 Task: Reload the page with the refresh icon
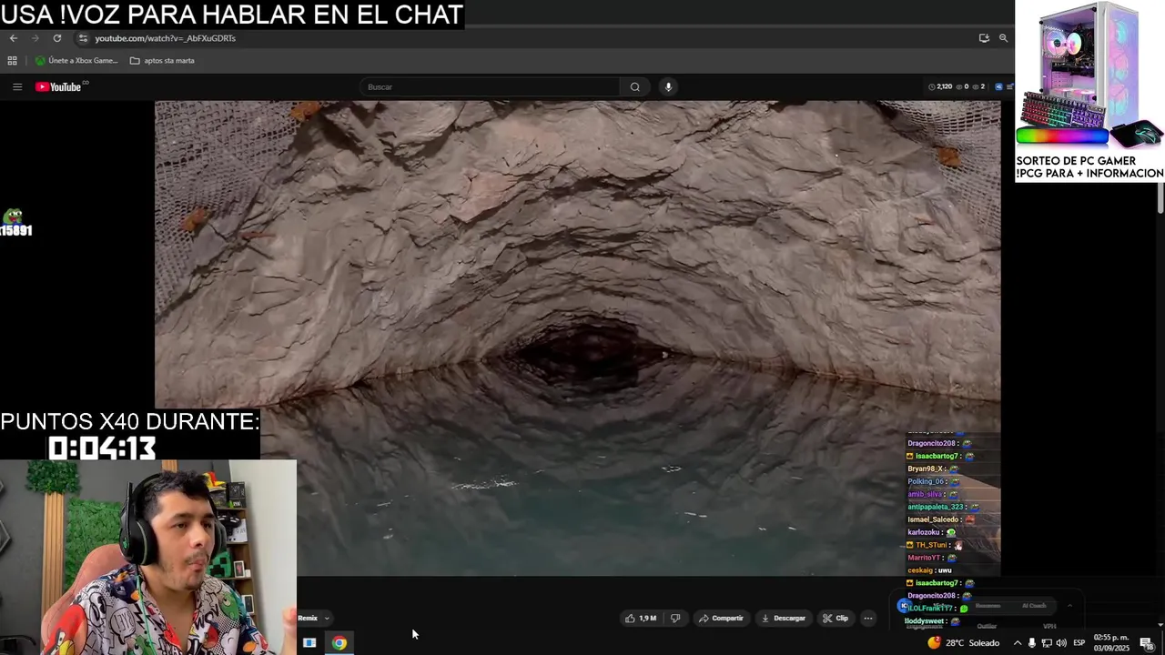(x=57, y=38)
